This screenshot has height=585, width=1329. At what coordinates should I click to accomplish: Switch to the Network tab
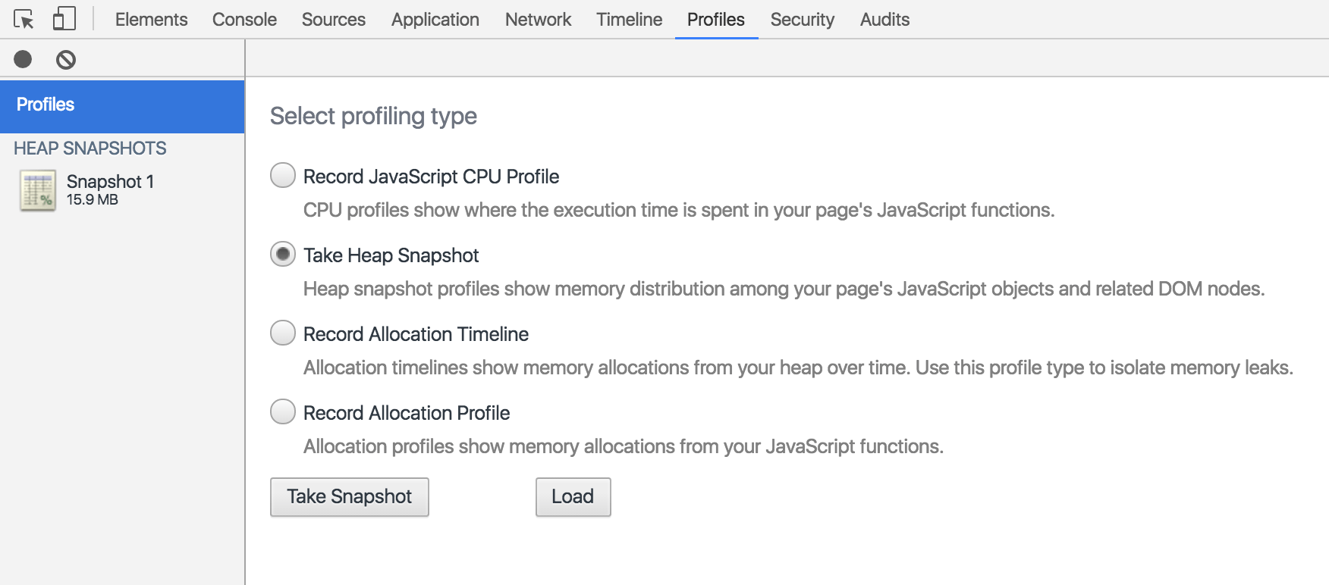538,20
